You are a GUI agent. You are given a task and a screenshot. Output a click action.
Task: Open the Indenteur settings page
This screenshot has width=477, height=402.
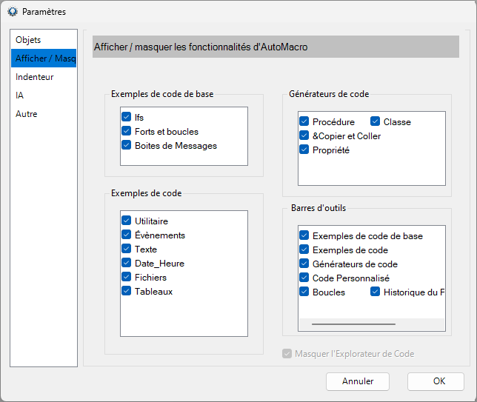pyautogui.click(x=44, y=77)
